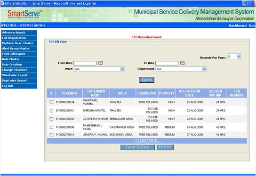This screenshot has width=256, height=176.
Task: Click the Export To Excel button
Action: [137, 147]
